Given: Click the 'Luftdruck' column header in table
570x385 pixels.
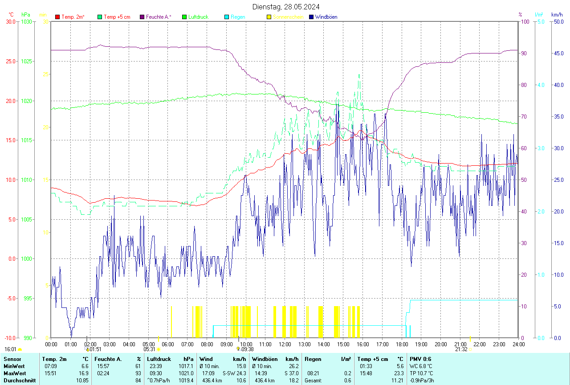Looking at the screenshot, I should [x=159, y=359].
